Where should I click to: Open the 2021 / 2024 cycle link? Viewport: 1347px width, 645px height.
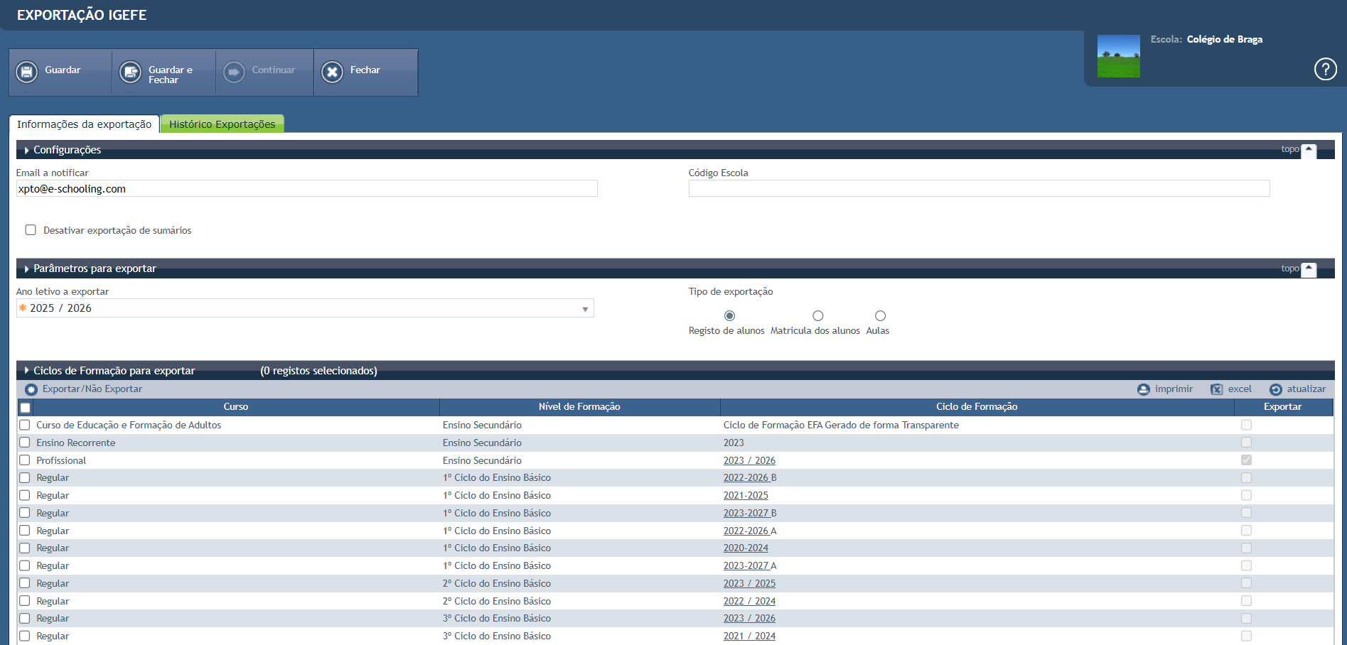(x=749, y=636)
